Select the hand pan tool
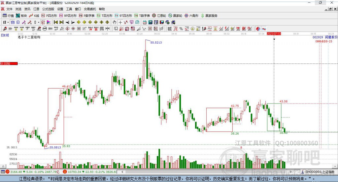Image resolution: width=338 pixels, height=182 pixels. point(115,22)
